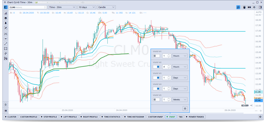Select the pencil drawing settings icon
The width and height of the screenshot is (266, 122).
(x=6, y=28)
